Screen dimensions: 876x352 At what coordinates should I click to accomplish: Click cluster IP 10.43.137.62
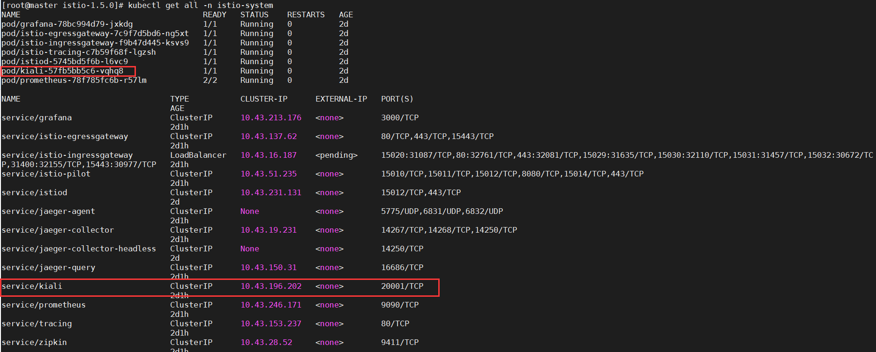[269, 137]
